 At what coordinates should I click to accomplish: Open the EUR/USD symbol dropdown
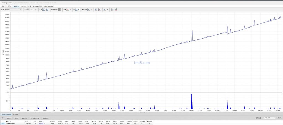[13, 10]
